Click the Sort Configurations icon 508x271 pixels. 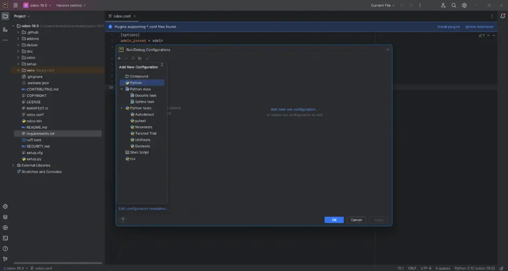147,58
